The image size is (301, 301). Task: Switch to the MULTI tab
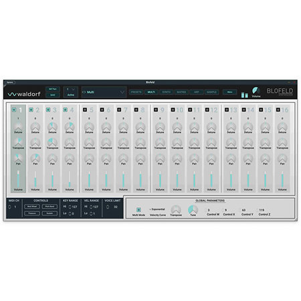151,92
